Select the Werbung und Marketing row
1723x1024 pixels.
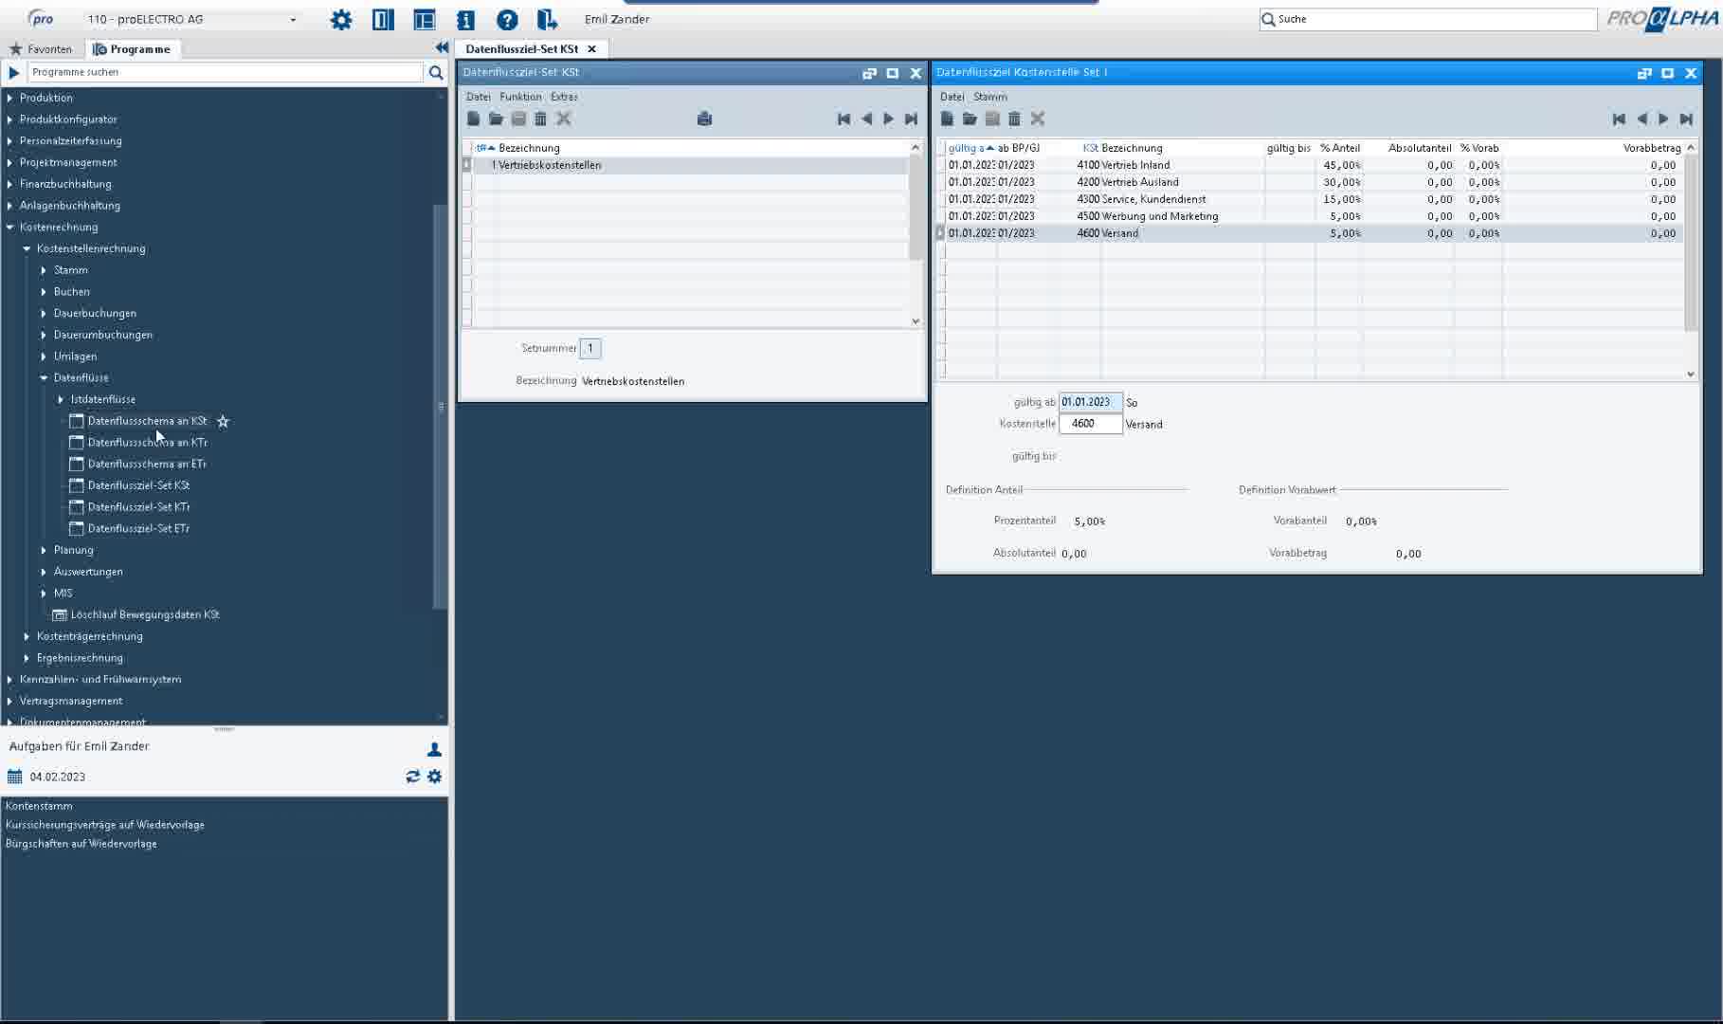coord(1312,216)
